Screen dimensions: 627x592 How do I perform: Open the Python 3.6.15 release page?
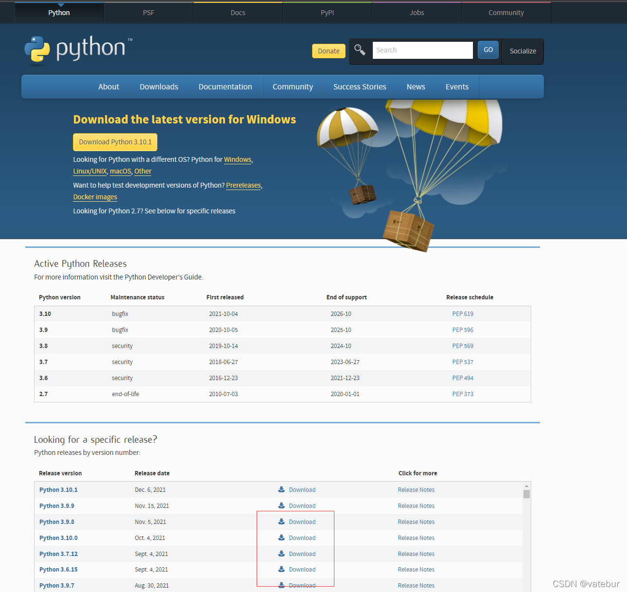tap(58, 570)
